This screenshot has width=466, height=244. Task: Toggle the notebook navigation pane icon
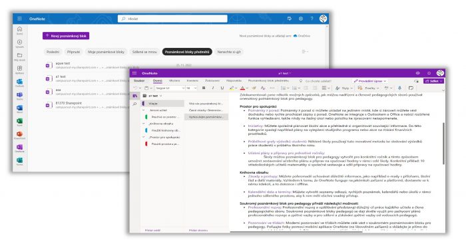click(x=135, y=96)
